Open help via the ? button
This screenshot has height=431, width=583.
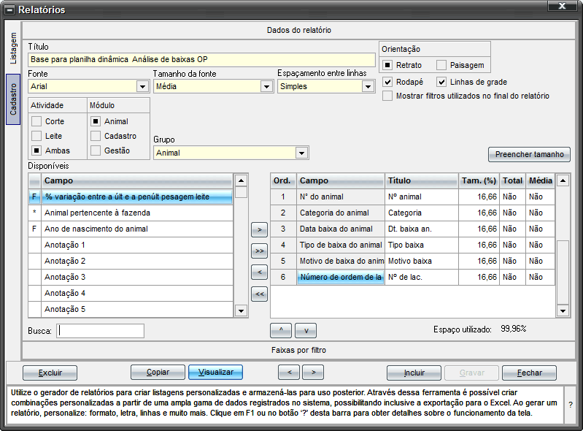coord(571,405)
